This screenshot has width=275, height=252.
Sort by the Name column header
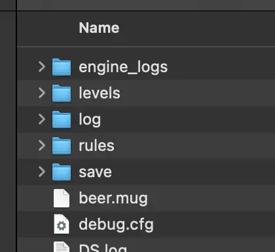pos(99,28)
